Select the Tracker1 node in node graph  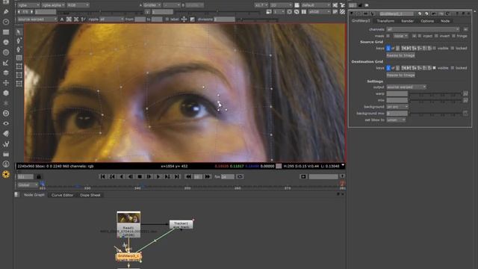pos(181,225)
